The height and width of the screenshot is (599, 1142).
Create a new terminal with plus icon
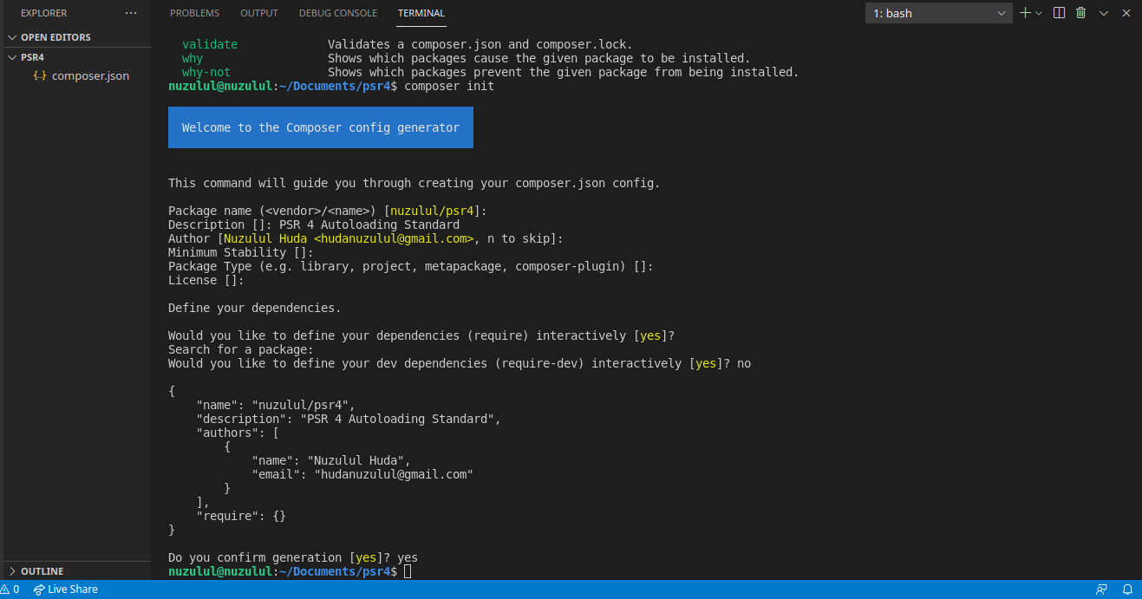1026,13
